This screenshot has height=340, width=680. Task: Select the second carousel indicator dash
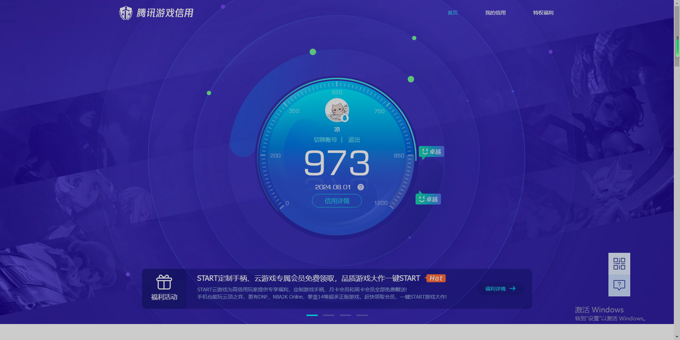(329, 315)
